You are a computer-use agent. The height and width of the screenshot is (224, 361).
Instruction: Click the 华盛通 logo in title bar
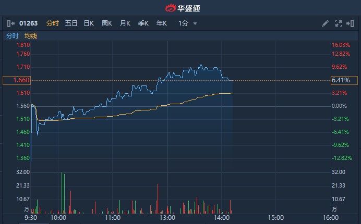(183, 8)
